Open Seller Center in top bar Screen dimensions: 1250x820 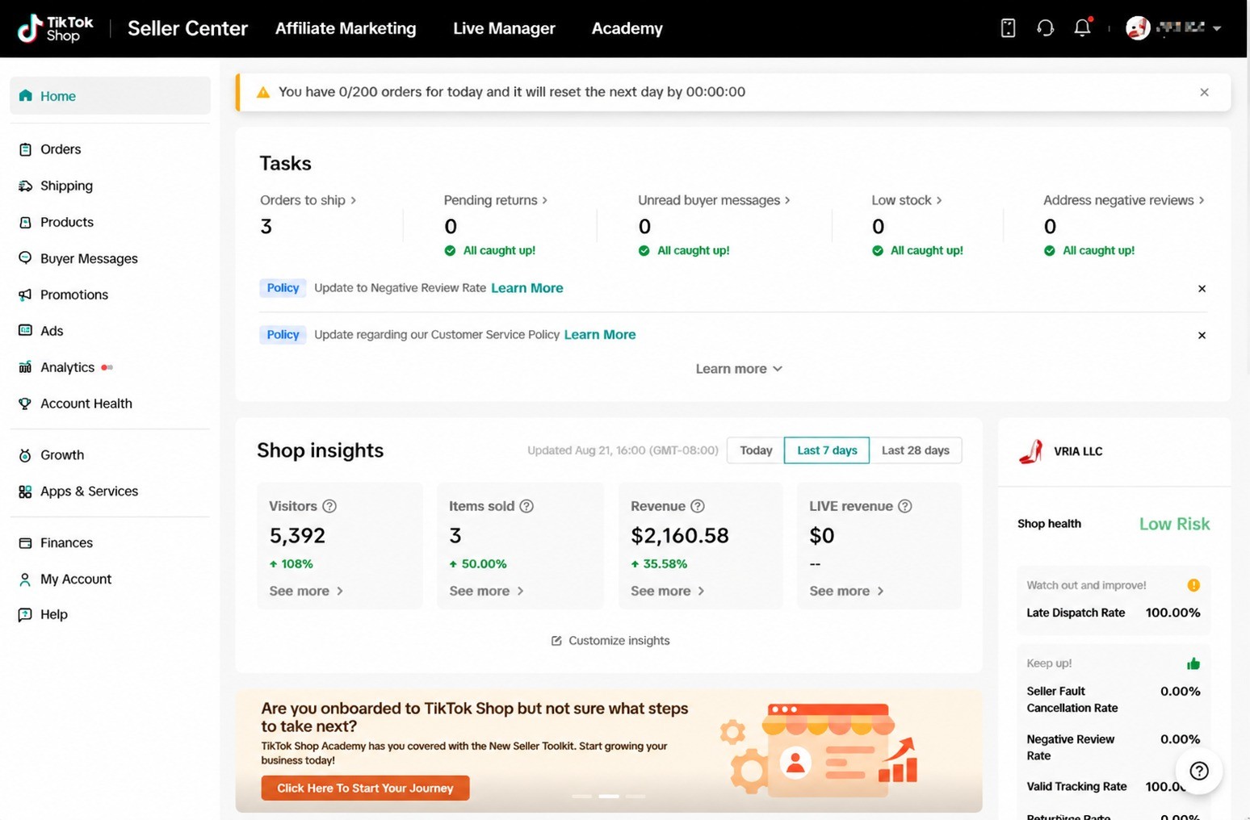pos(187,28)
